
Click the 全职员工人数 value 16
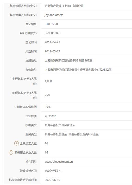point(46,143)
